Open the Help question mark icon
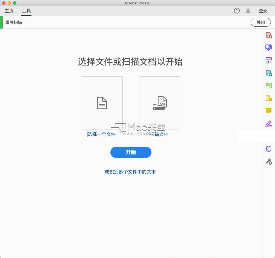Viewport: 275px width, 258px height. (236, 11)
